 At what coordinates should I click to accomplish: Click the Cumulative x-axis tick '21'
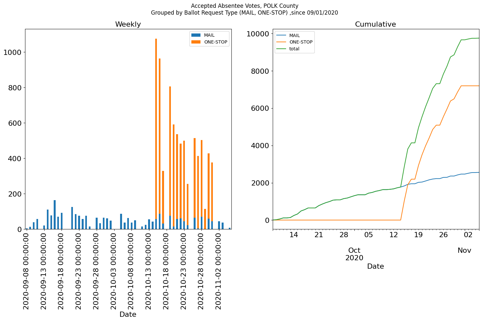(x=319, y=235)
